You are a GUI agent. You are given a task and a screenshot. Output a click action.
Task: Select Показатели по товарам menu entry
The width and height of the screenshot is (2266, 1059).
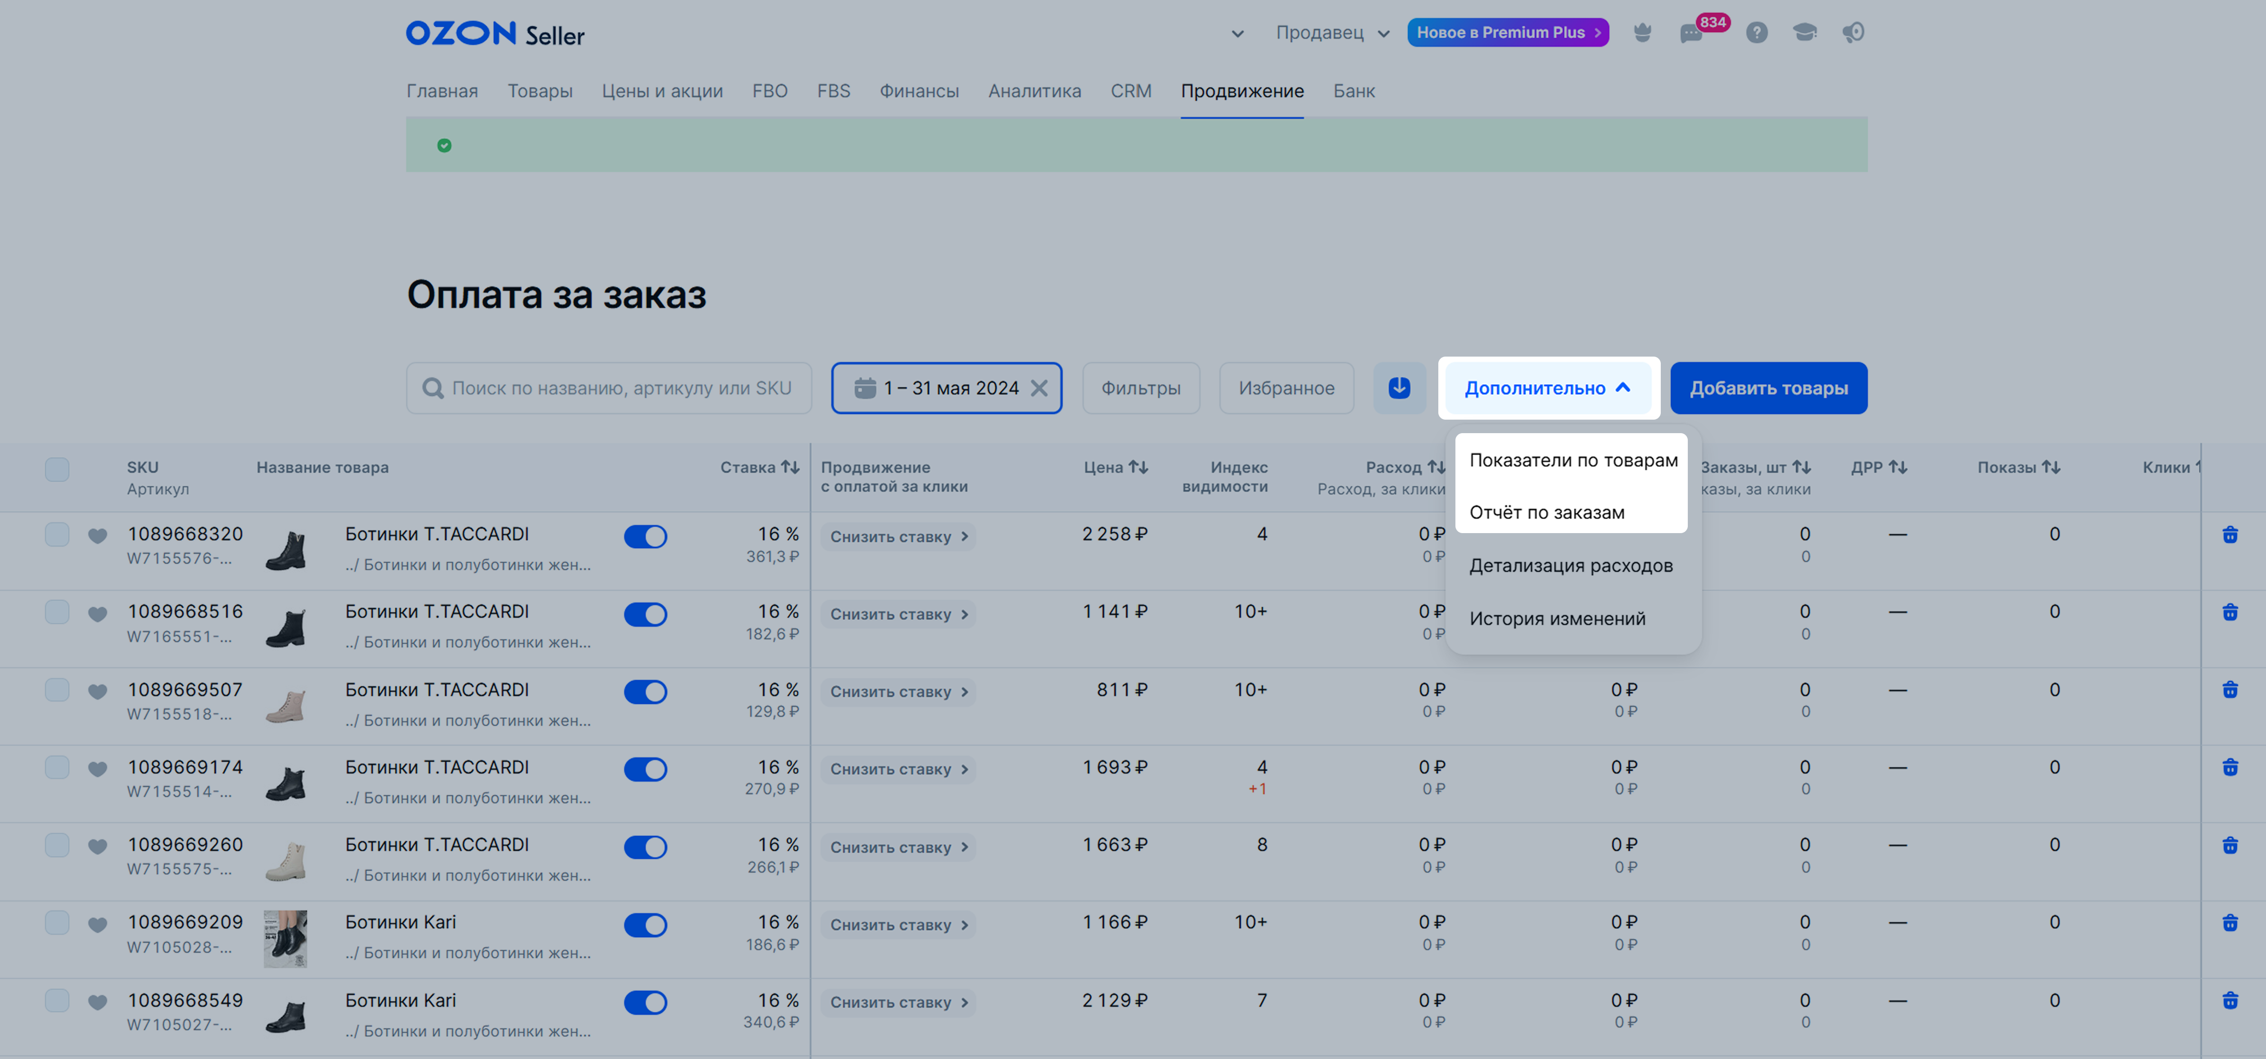tap(1573, 460)
